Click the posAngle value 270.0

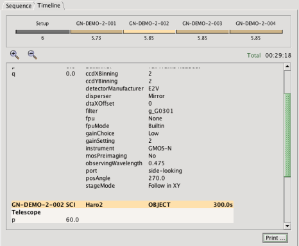[157, 178]
